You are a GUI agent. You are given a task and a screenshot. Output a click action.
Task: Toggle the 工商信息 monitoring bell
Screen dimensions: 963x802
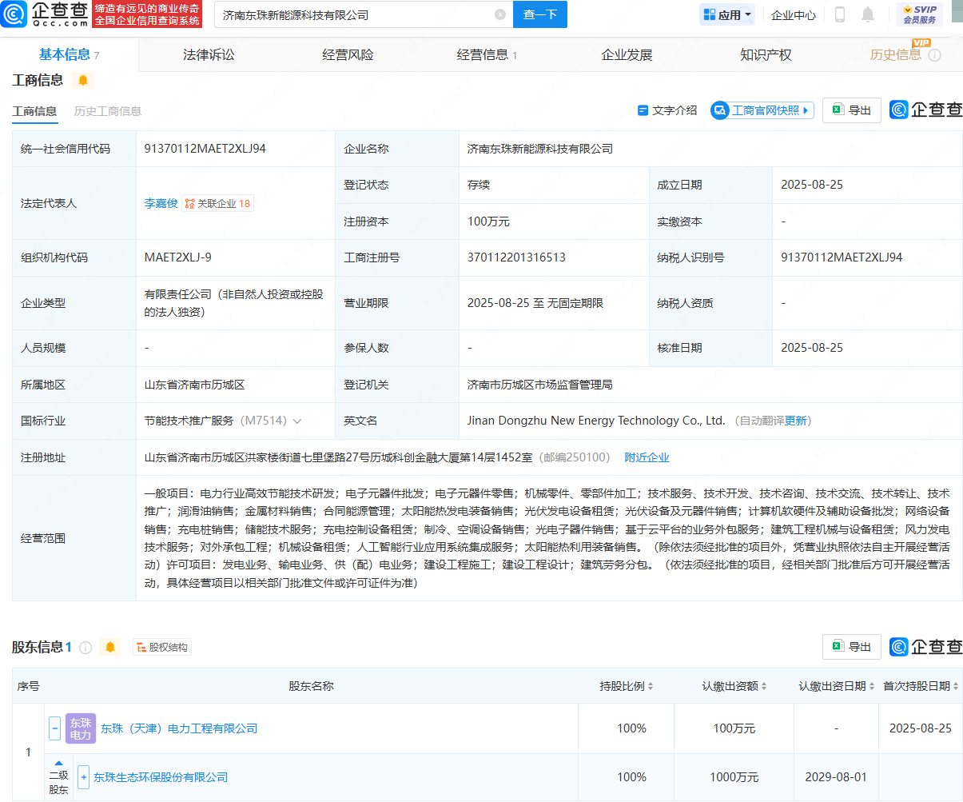(x=83, y=80)
